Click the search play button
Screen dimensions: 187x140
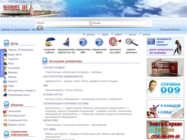click(x=40, y=28)
